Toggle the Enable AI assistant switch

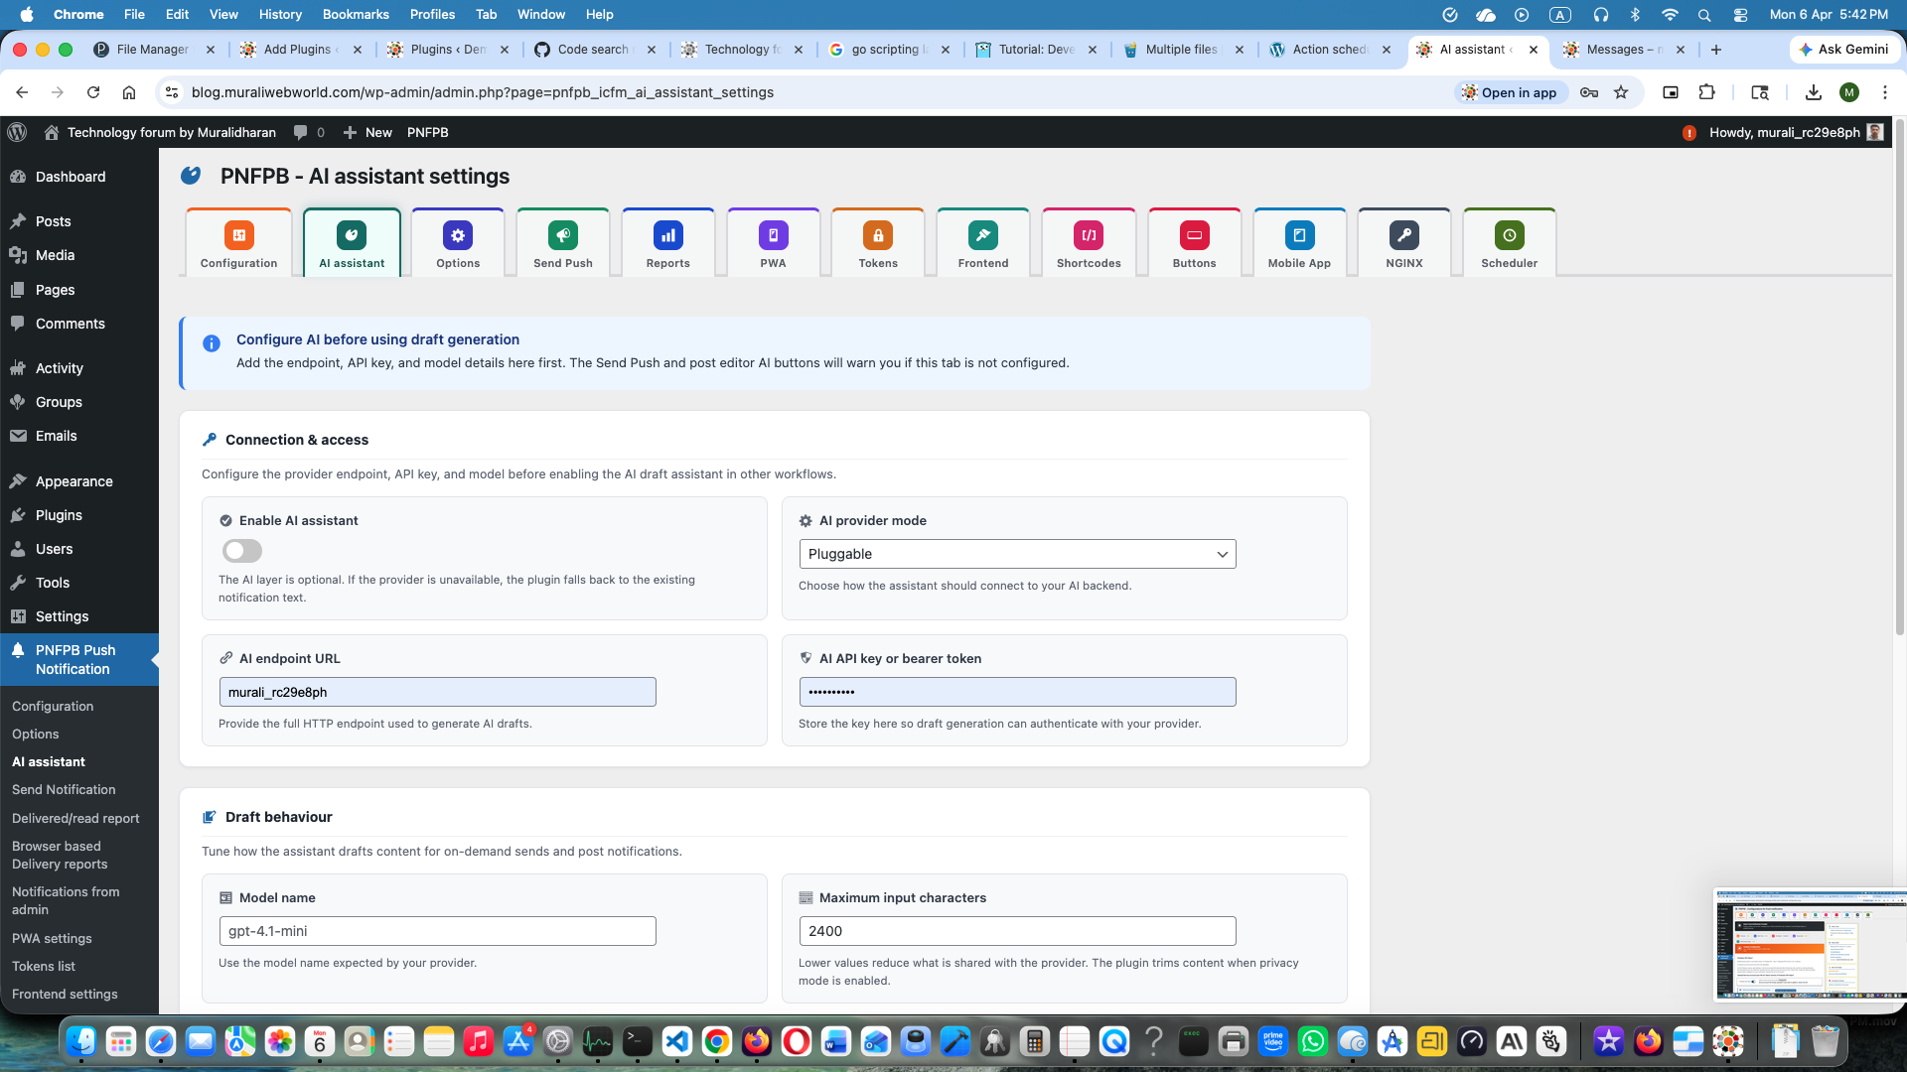[241, 551]
